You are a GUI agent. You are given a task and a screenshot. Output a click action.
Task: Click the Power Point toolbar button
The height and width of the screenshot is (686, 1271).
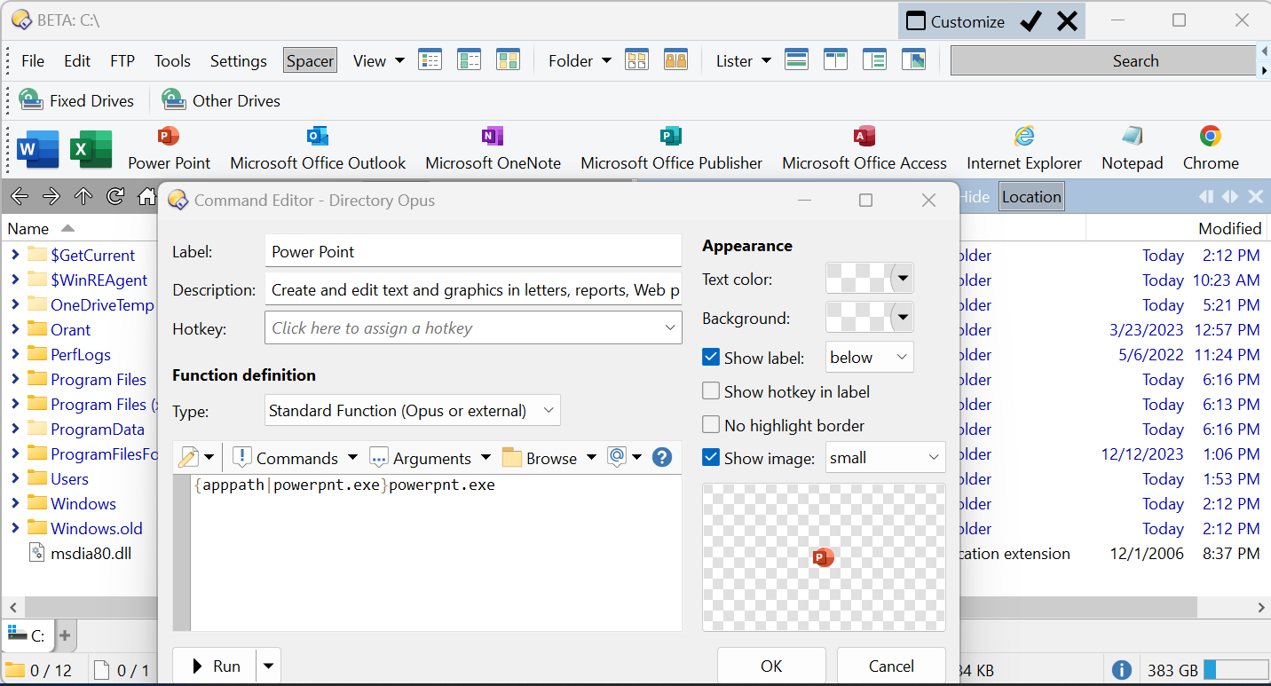pos(169,149)
